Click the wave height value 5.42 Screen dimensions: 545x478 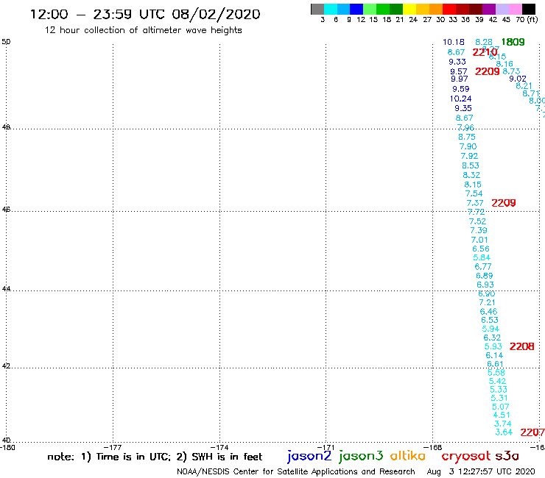click(x=497, y=381)
